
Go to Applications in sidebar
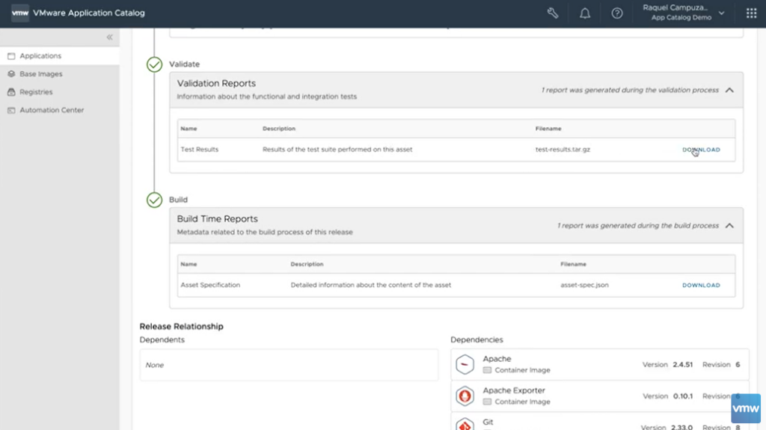(40, 56)
